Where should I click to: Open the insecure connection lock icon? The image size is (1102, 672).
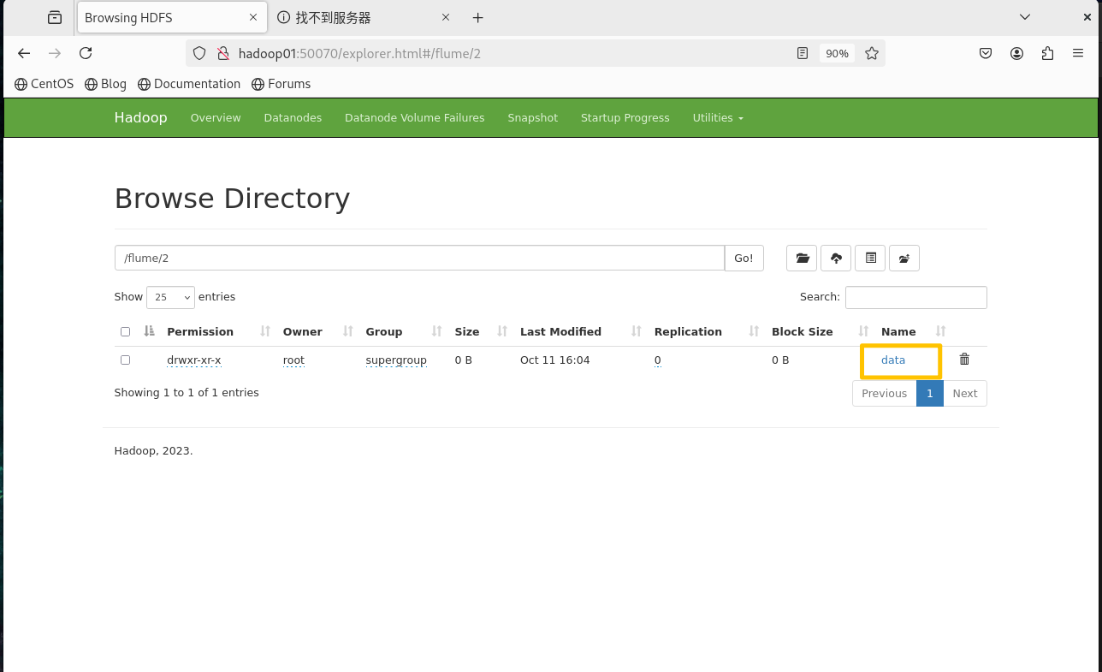(222, 53)
